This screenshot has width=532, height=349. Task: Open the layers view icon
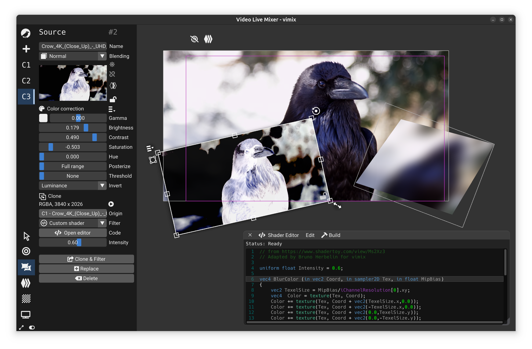(x=26, y=283)
